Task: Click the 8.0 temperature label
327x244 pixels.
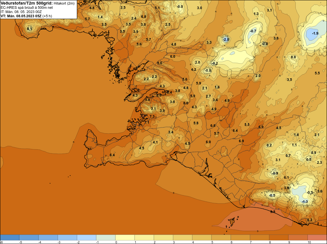Action: [186, 103]
